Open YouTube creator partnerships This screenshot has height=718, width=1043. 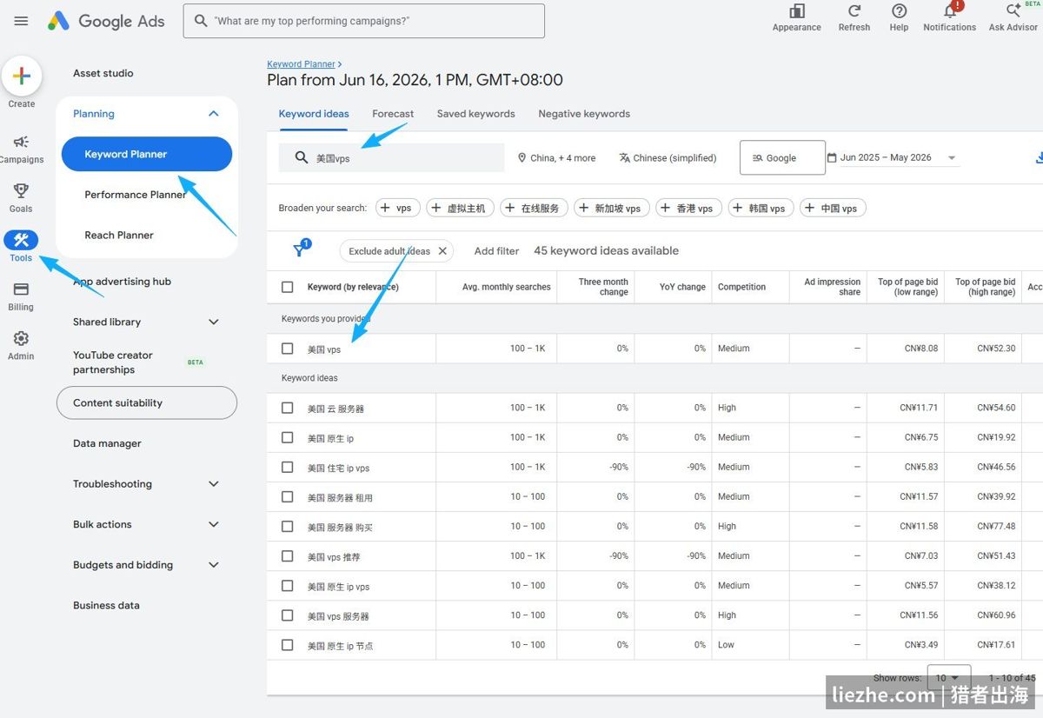pos(113,362)
